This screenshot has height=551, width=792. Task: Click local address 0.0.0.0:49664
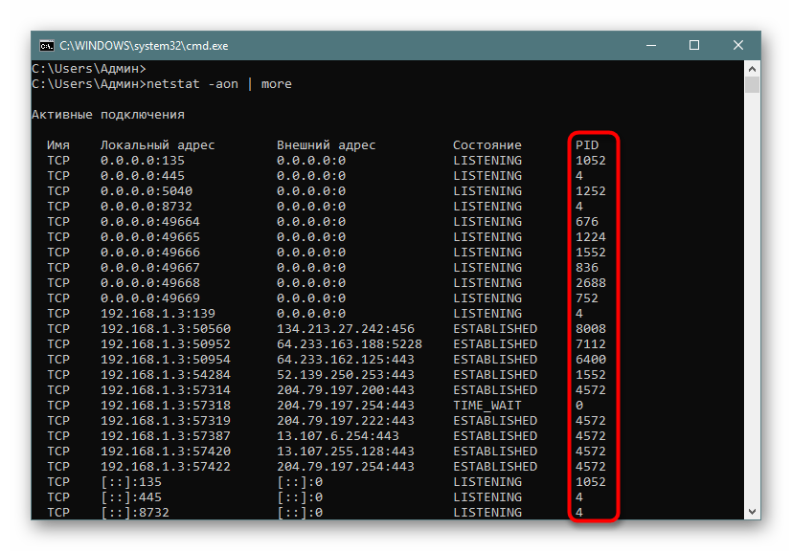(150, 222)
